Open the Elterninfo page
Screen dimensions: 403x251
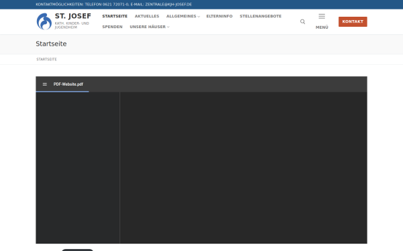(x=219, y=16)
